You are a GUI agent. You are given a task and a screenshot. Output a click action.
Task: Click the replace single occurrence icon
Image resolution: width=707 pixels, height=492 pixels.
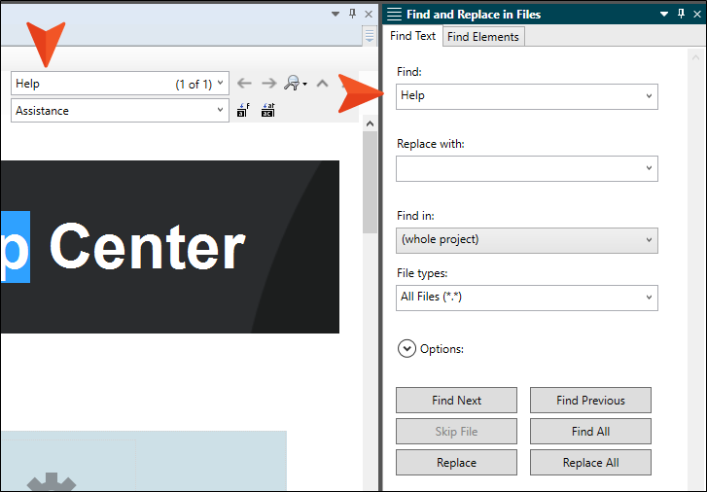(243, 110)
